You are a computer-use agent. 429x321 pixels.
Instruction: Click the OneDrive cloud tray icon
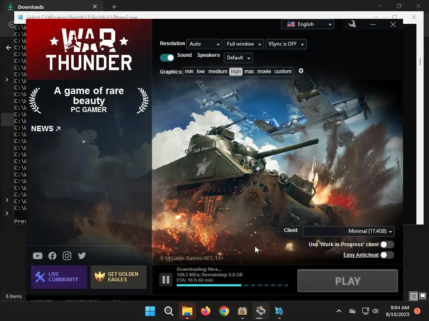[x=352, y=311]
